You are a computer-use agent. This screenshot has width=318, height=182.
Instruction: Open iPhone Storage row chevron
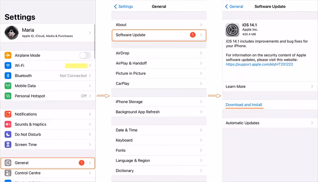click(201, 102)
